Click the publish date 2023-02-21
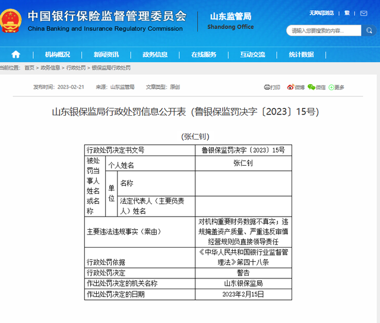This screenshot has width=380, height=323. click(x=71, y=87)
